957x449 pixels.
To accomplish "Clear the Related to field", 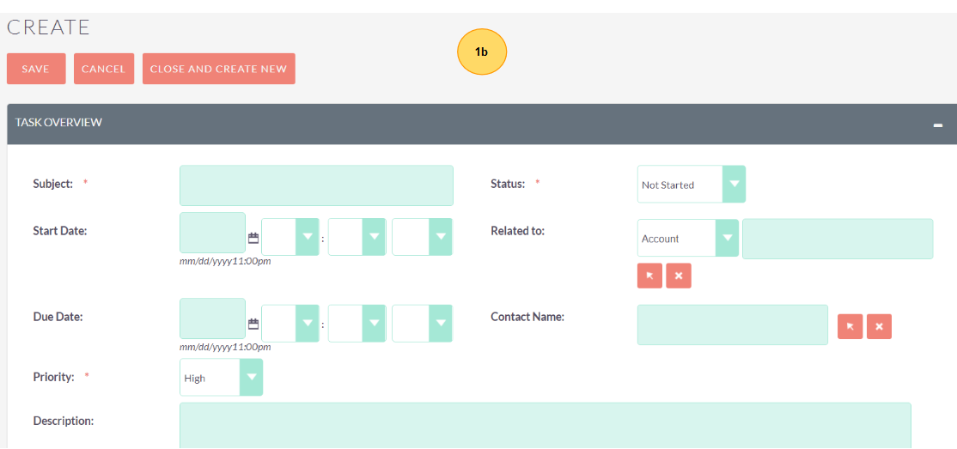I will tap(679, 276).
